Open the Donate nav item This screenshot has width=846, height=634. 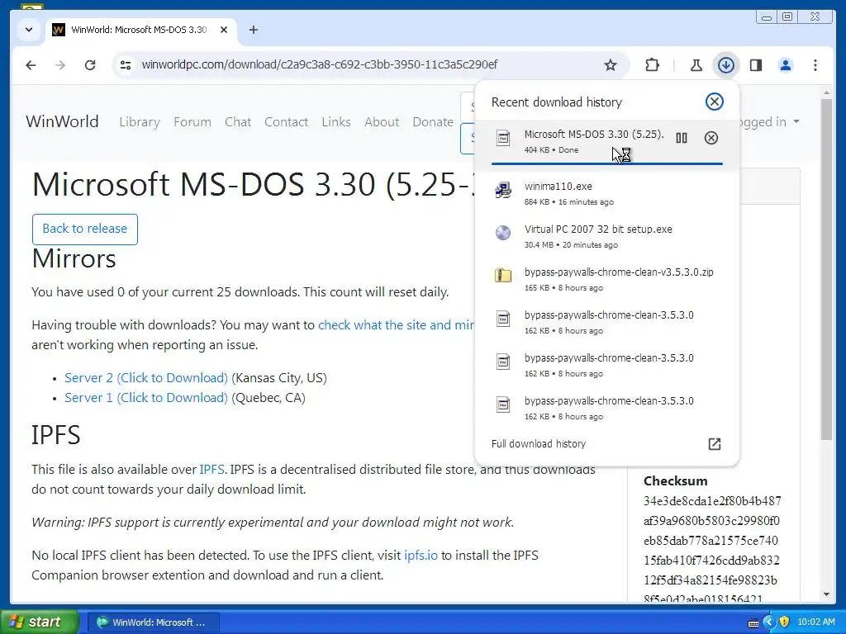point(433,122)
